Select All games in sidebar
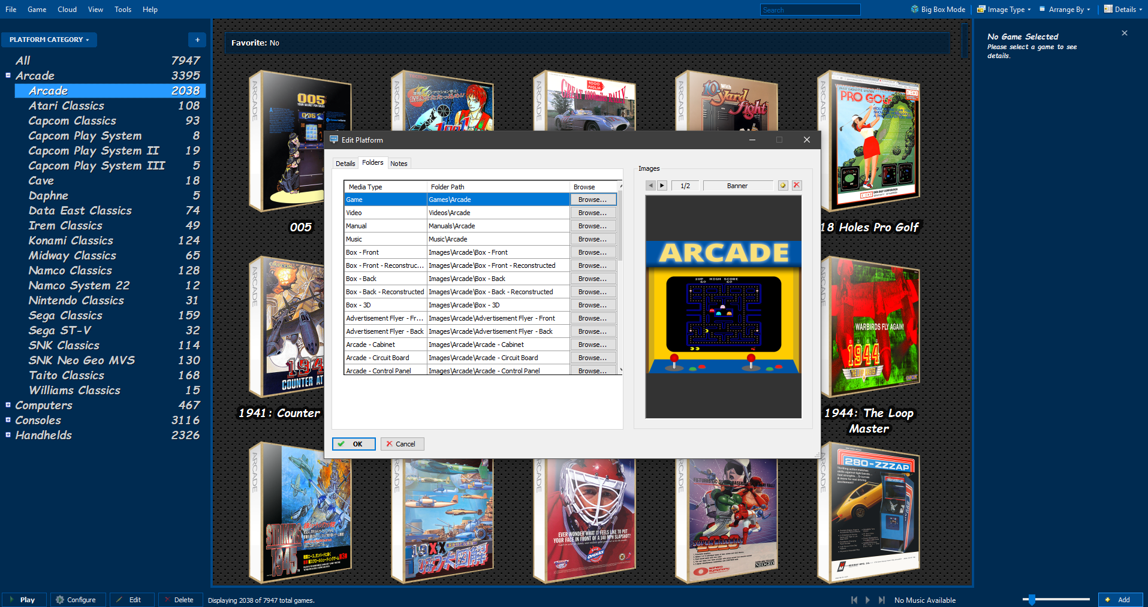The width and height of the screenshot is (1148, 607). point(107,61)
